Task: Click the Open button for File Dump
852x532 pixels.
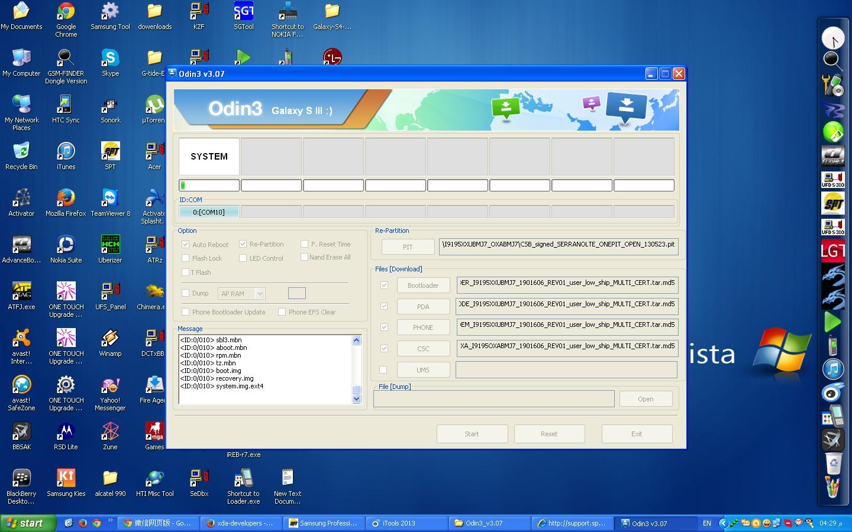Action: coord(646,399)
